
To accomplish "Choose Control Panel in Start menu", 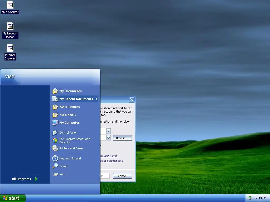I will tap(75, 133).
